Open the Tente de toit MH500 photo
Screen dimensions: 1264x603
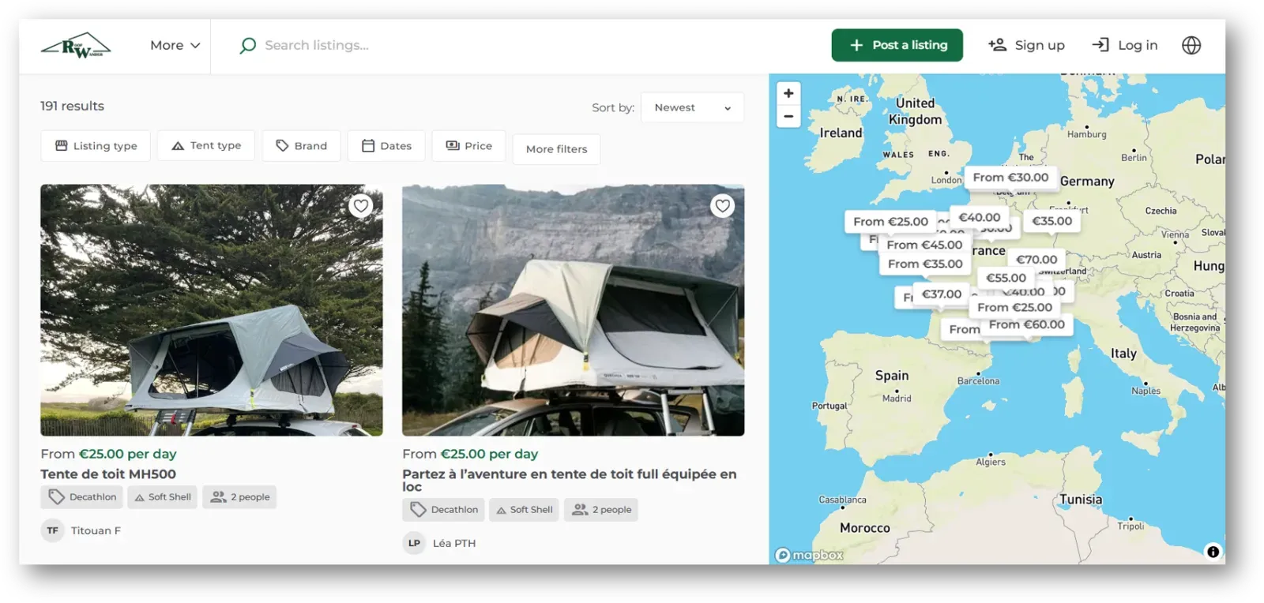coord(212,310)
